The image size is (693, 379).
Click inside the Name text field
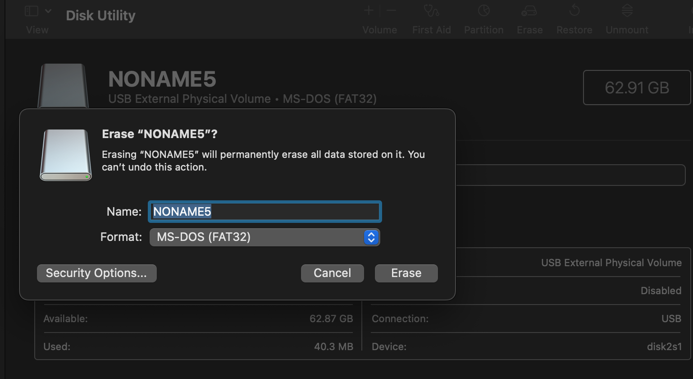click(x=264, y=212)
